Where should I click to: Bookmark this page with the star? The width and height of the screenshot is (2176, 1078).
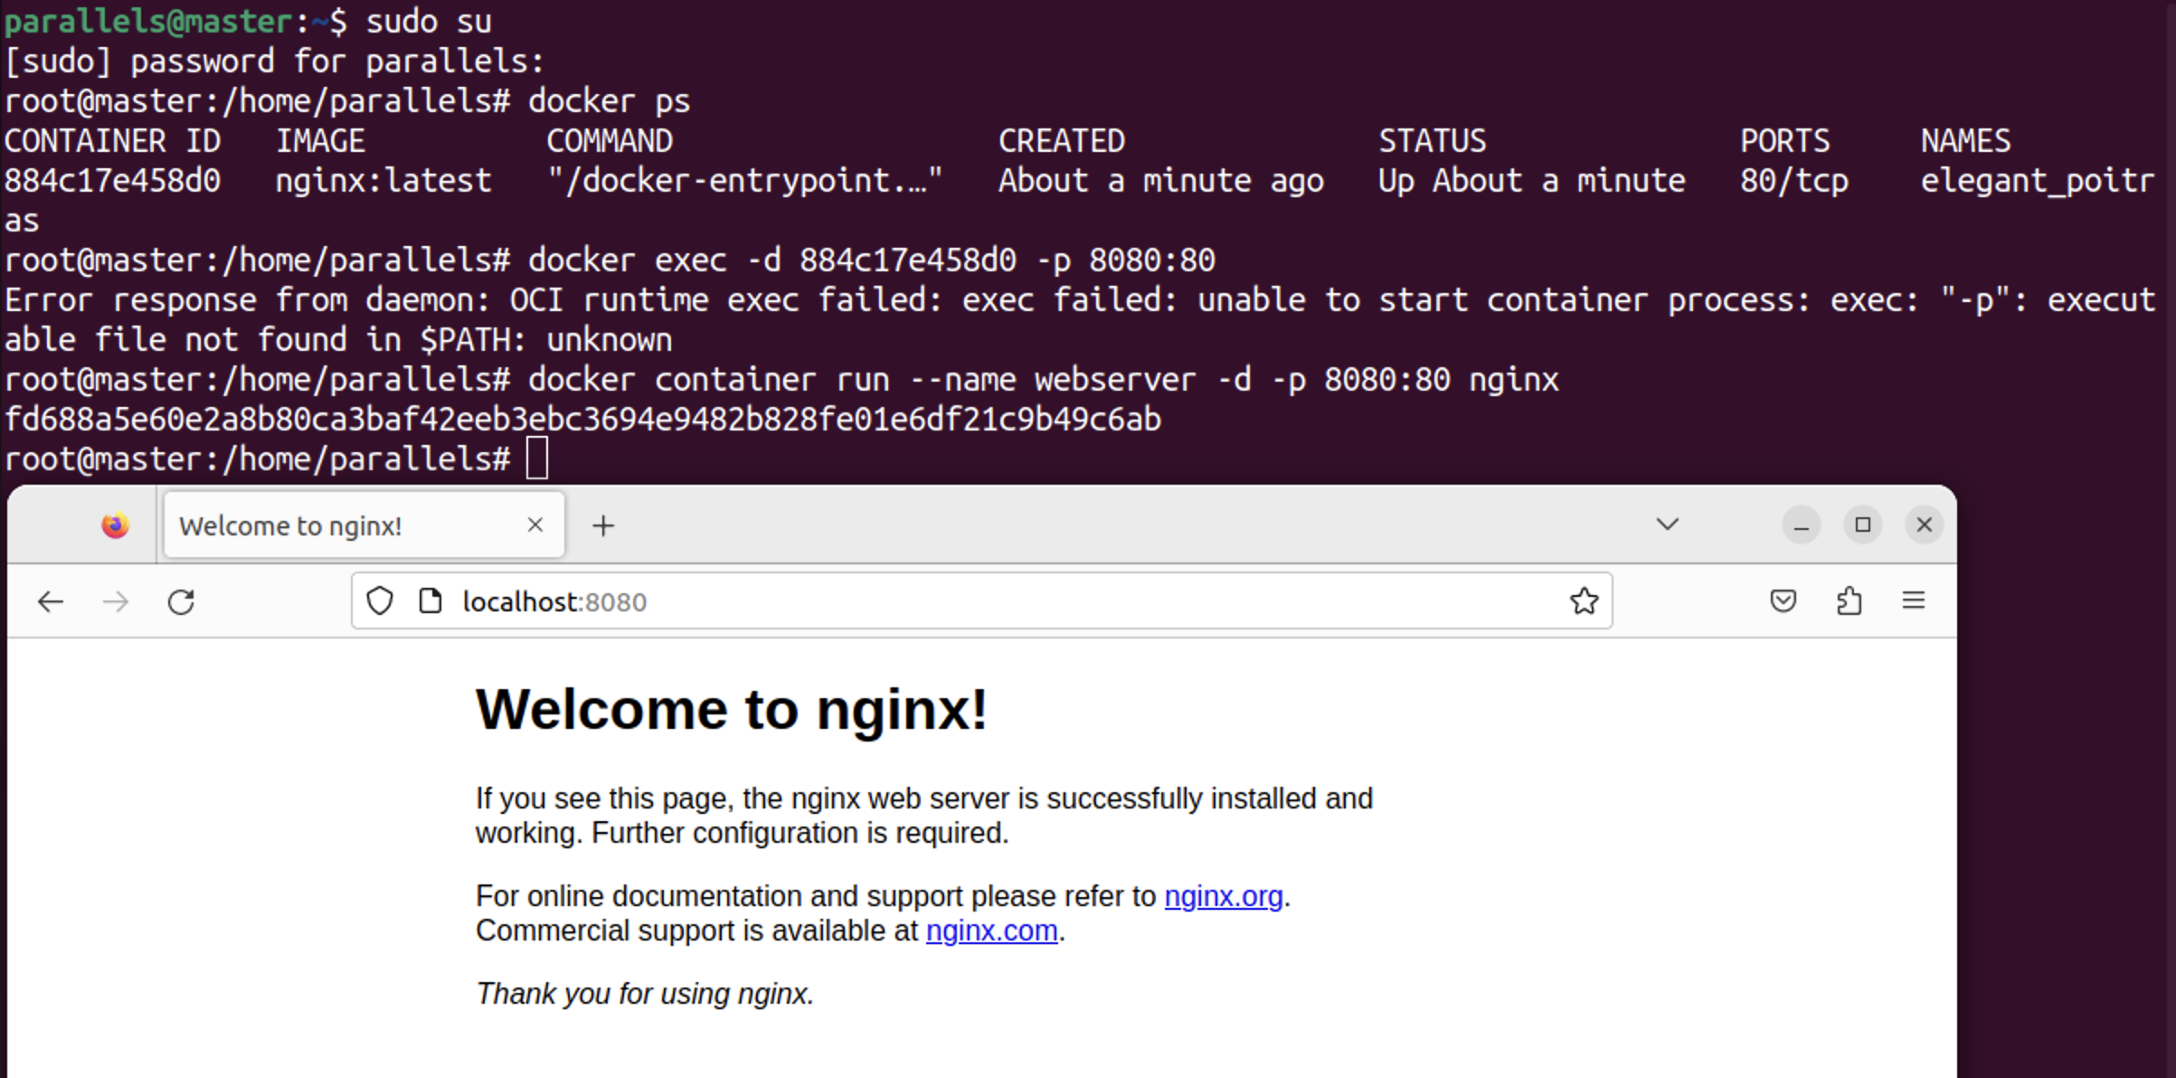(x=1584, y=601)
